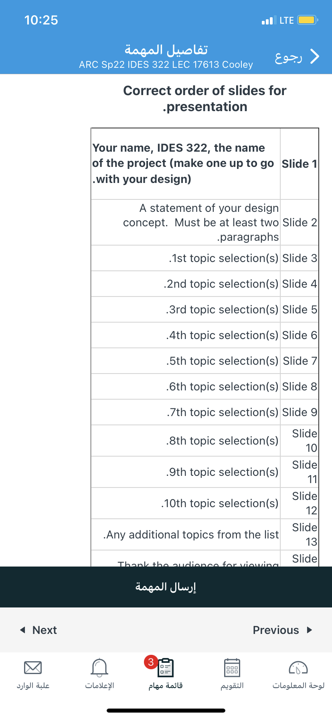Select the Slide 1 table cell
This screenshot has width=332, height=719.
[300, 164]
